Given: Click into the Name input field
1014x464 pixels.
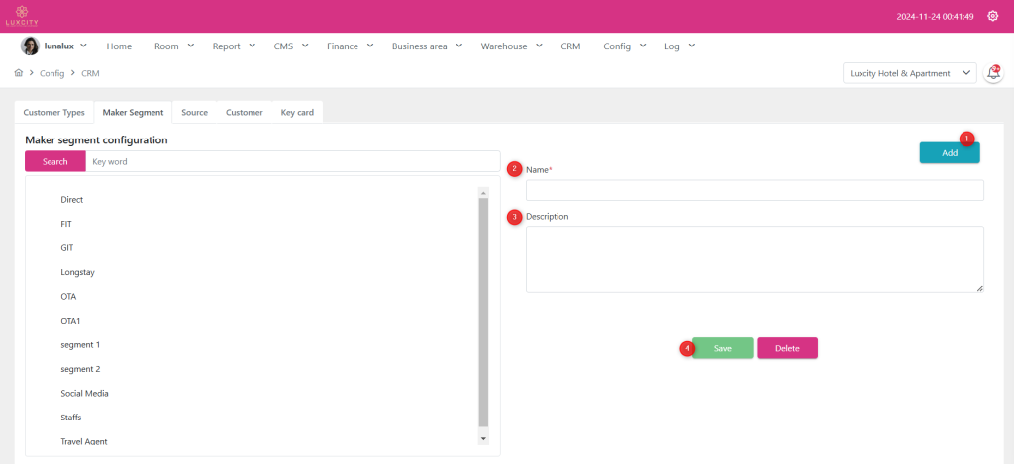Looking at the screenshot, I should tap(754, 190).
